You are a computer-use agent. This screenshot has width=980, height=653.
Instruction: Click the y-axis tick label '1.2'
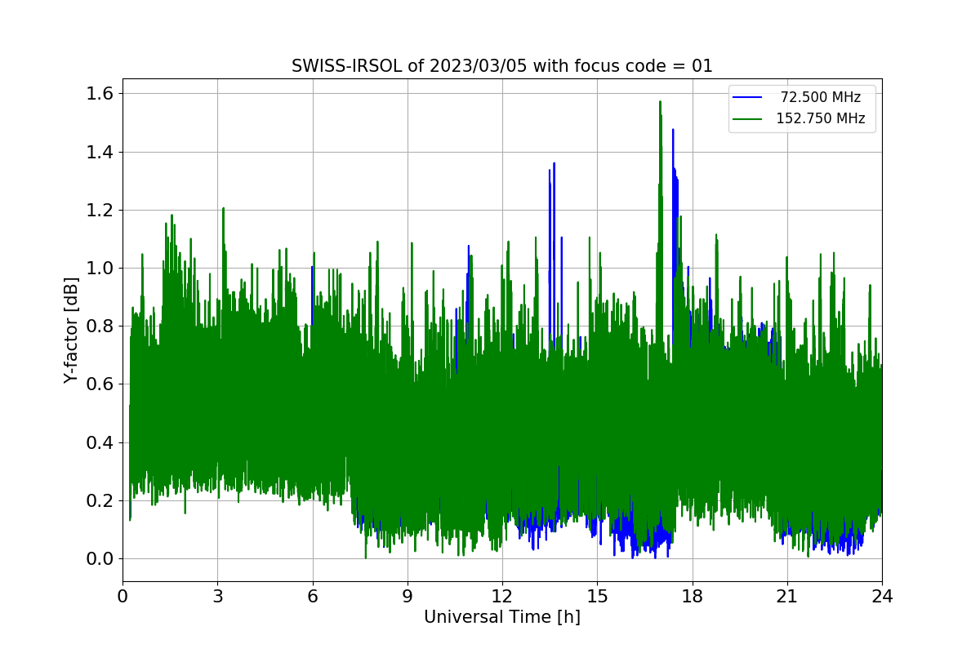point(100,211)
